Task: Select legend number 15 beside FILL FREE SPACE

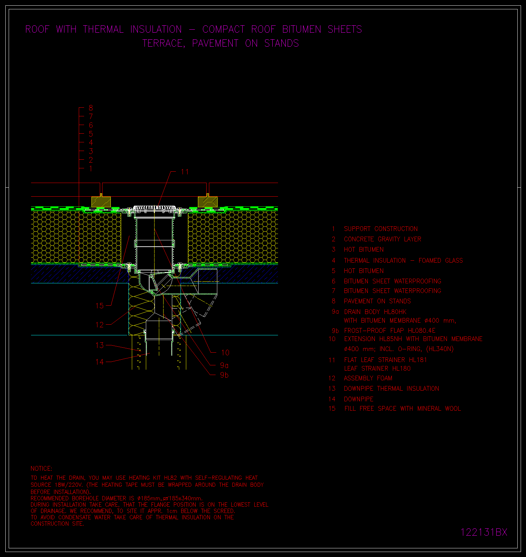Action: coord(332,408)
